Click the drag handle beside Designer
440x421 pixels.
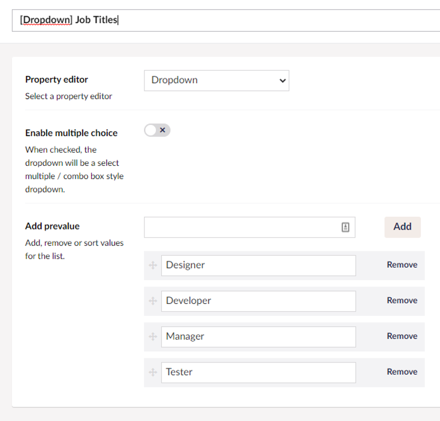tap(153, 265)
